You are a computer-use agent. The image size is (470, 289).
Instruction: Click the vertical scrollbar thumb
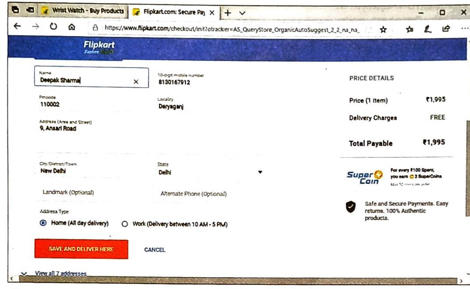tap(468, 168)
